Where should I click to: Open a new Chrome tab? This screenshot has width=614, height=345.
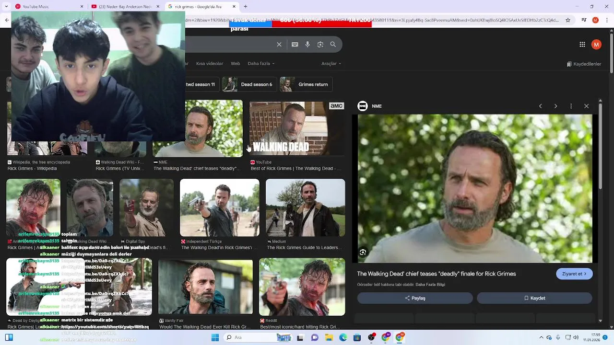[246, 7]
